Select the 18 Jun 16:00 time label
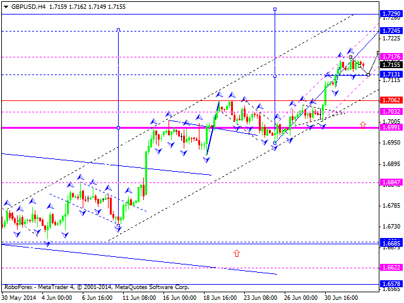Viewport: 404px width, 303px height. pos(219,296)
